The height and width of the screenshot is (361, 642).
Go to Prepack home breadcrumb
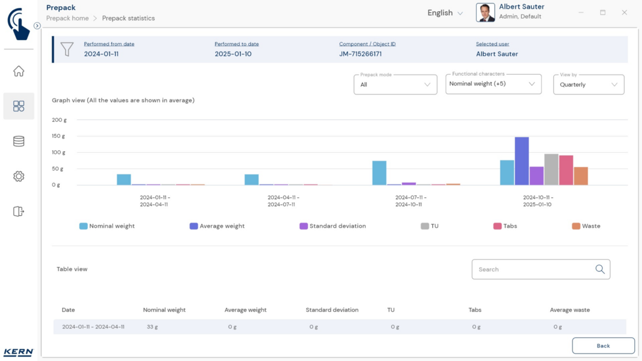click(67, 18)
